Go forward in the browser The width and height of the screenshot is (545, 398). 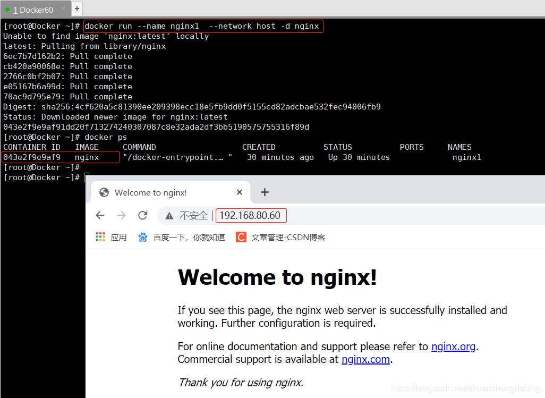tap(121, 216)
